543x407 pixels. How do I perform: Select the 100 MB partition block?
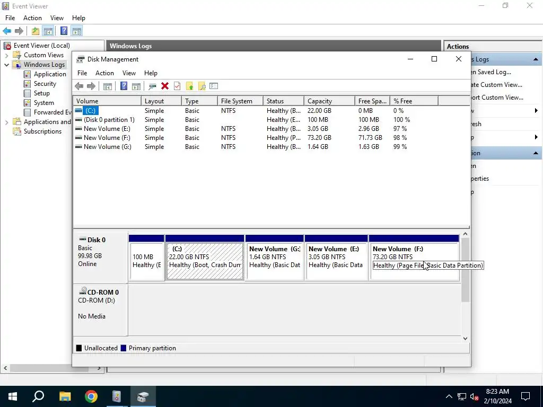tap(147, 261)
